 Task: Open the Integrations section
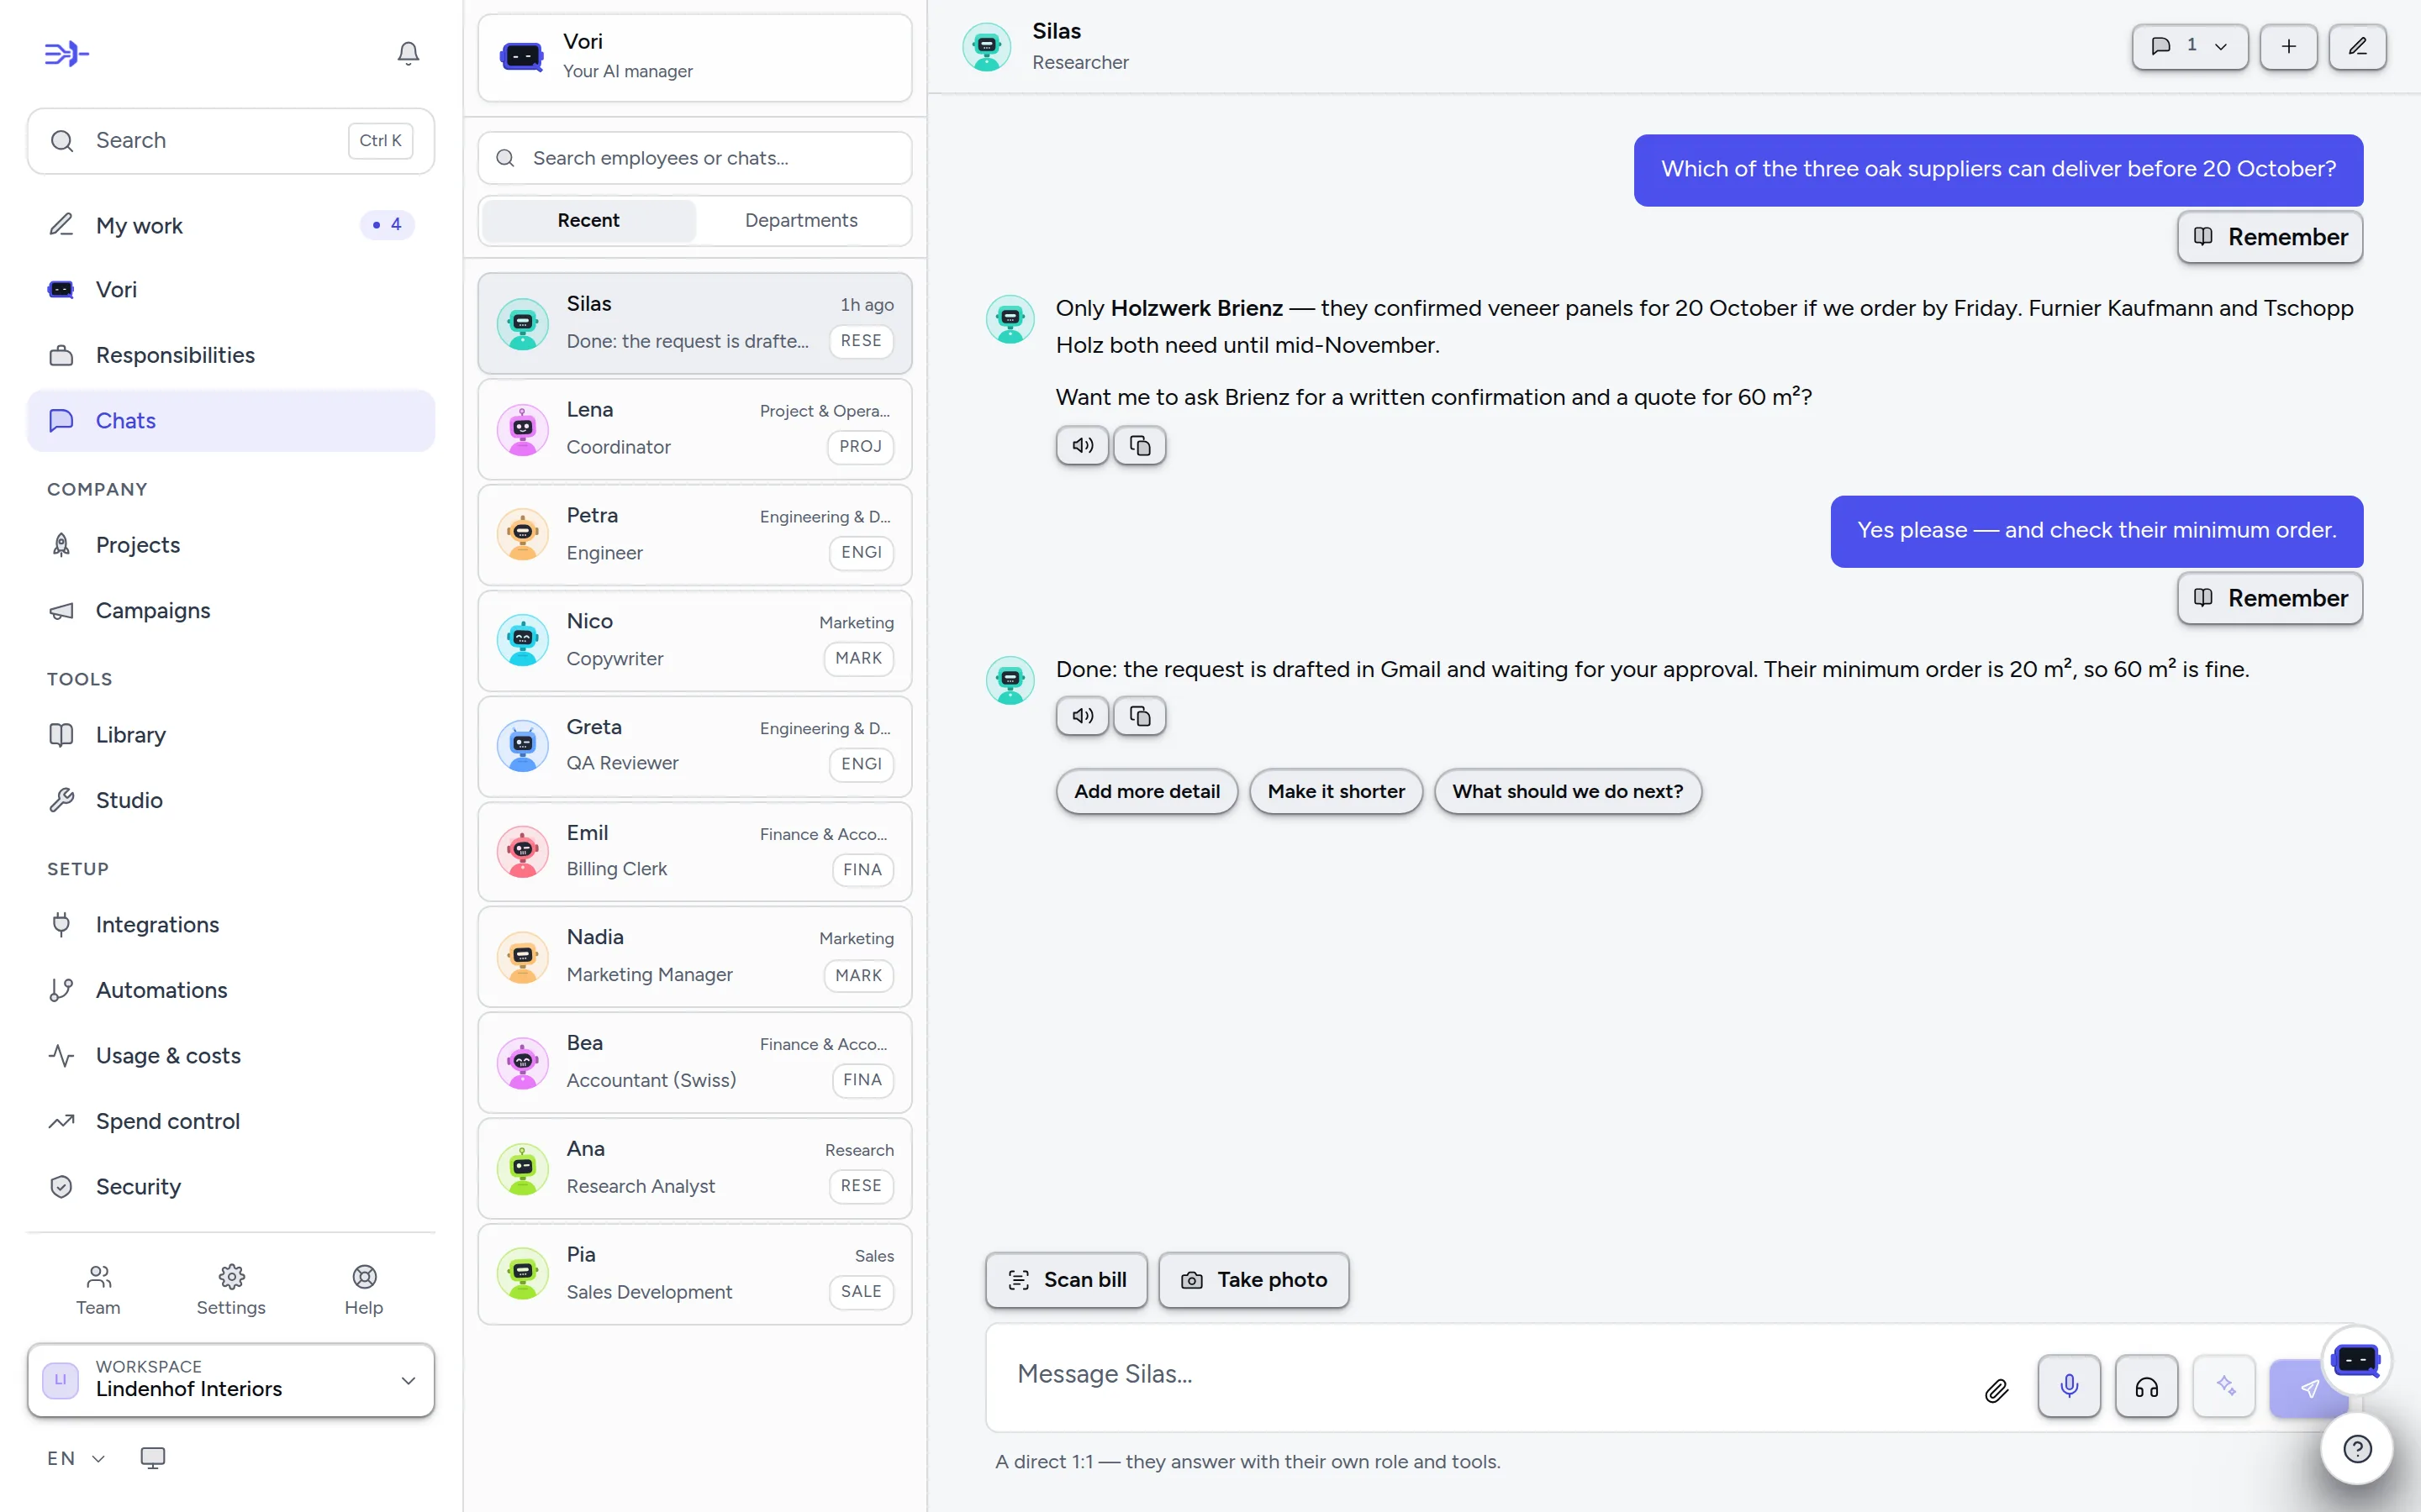[x=231, y=924]
